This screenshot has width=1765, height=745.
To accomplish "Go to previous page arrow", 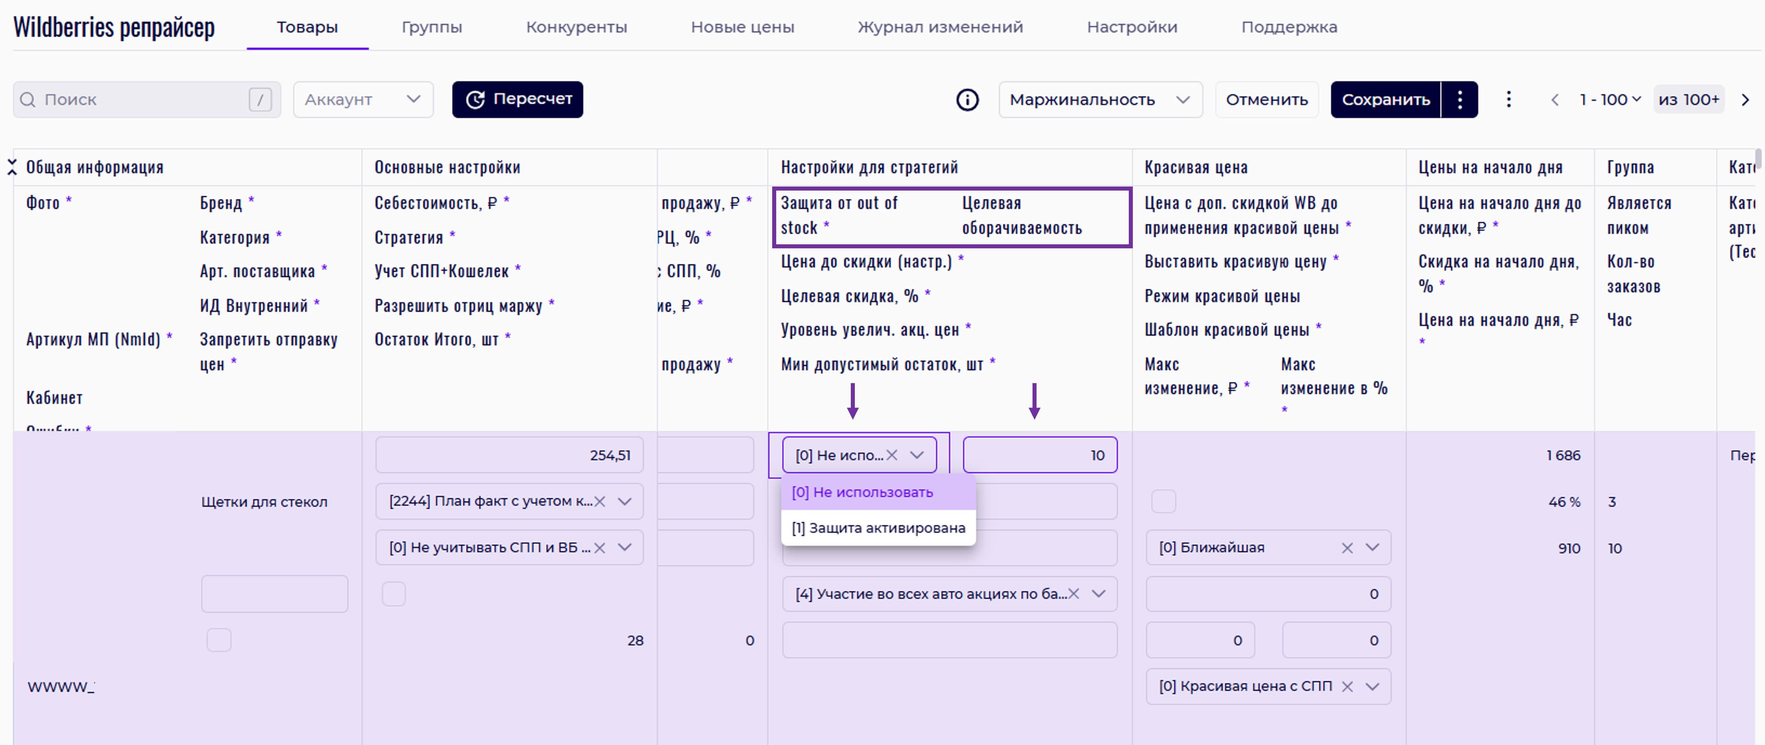I will (1555, 100).
